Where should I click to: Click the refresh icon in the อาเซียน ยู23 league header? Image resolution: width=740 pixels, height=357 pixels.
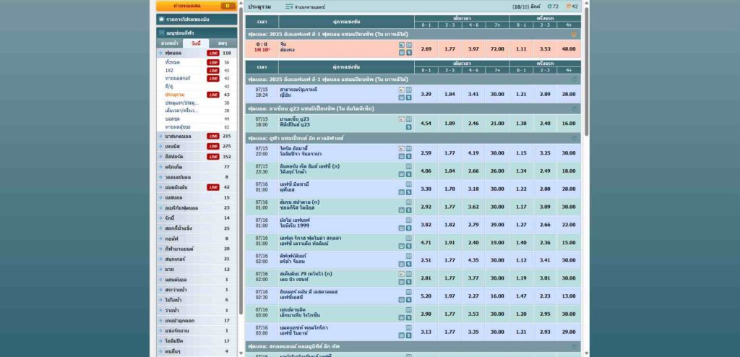coord(575,108)
